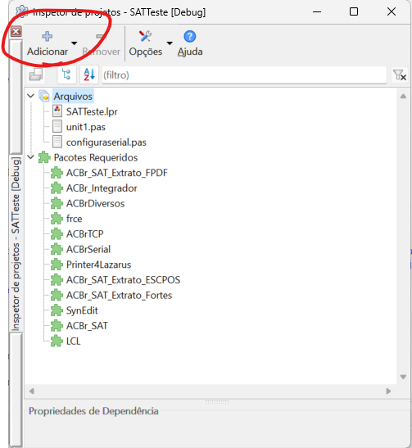
Task: Click the Propriedades de Dependência panel header
Action: click(x=93, y=411)
